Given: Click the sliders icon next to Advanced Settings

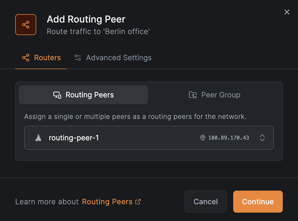Looking at the screenshot, I should (77, 58).
